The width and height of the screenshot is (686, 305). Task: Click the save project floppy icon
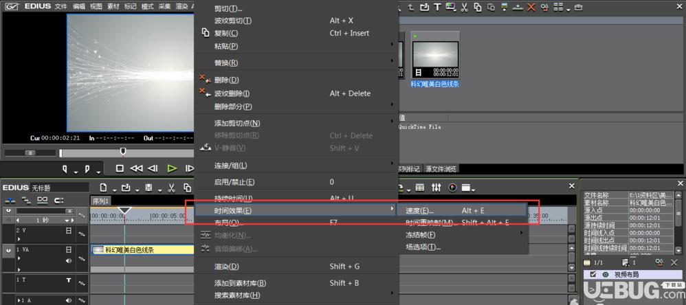pos(148,188)
